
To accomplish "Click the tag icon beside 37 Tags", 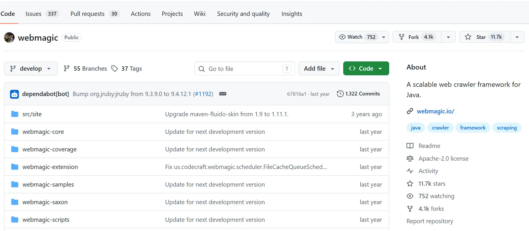I will click(x=115, y=68).
